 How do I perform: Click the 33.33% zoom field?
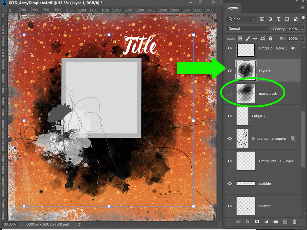[10, 224]
